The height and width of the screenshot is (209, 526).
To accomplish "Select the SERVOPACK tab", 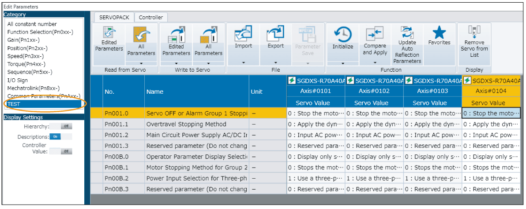I will pos(113,18).
